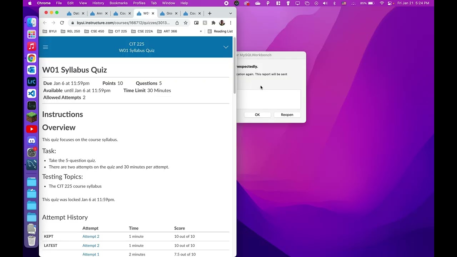Click Reopen in the MySQLWorkbench dialog
457x257 pixels.
pyautogui.click(x=287, y=115)
